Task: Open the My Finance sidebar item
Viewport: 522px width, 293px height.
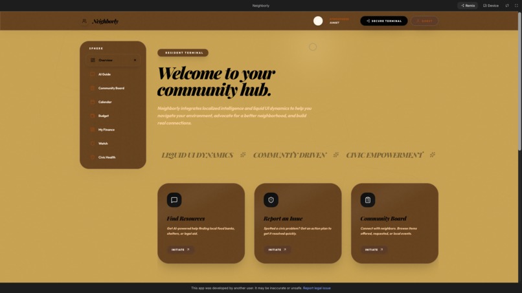Action: (113, 130)
